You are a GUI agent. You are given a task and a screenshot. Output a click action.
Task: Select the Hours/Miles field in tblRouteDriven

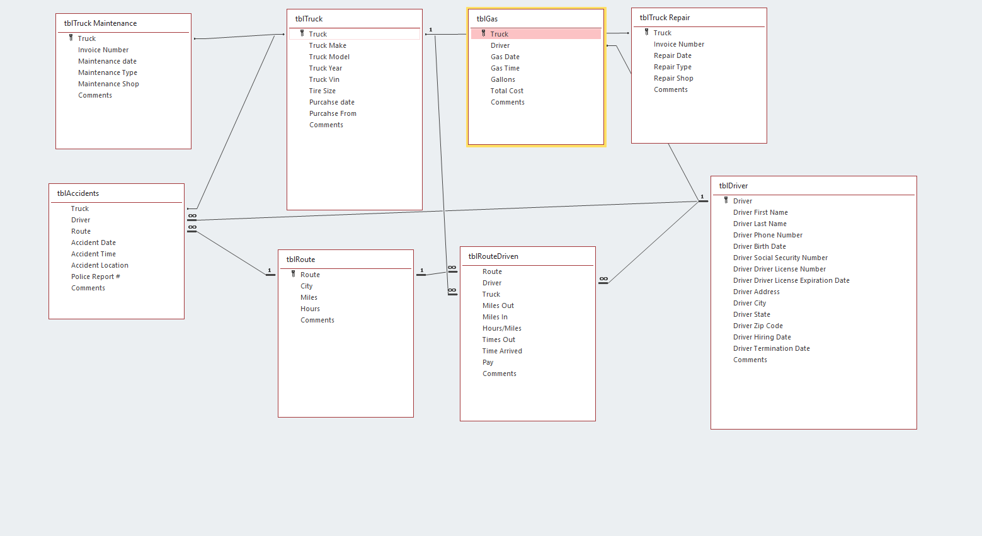[501, 328]
